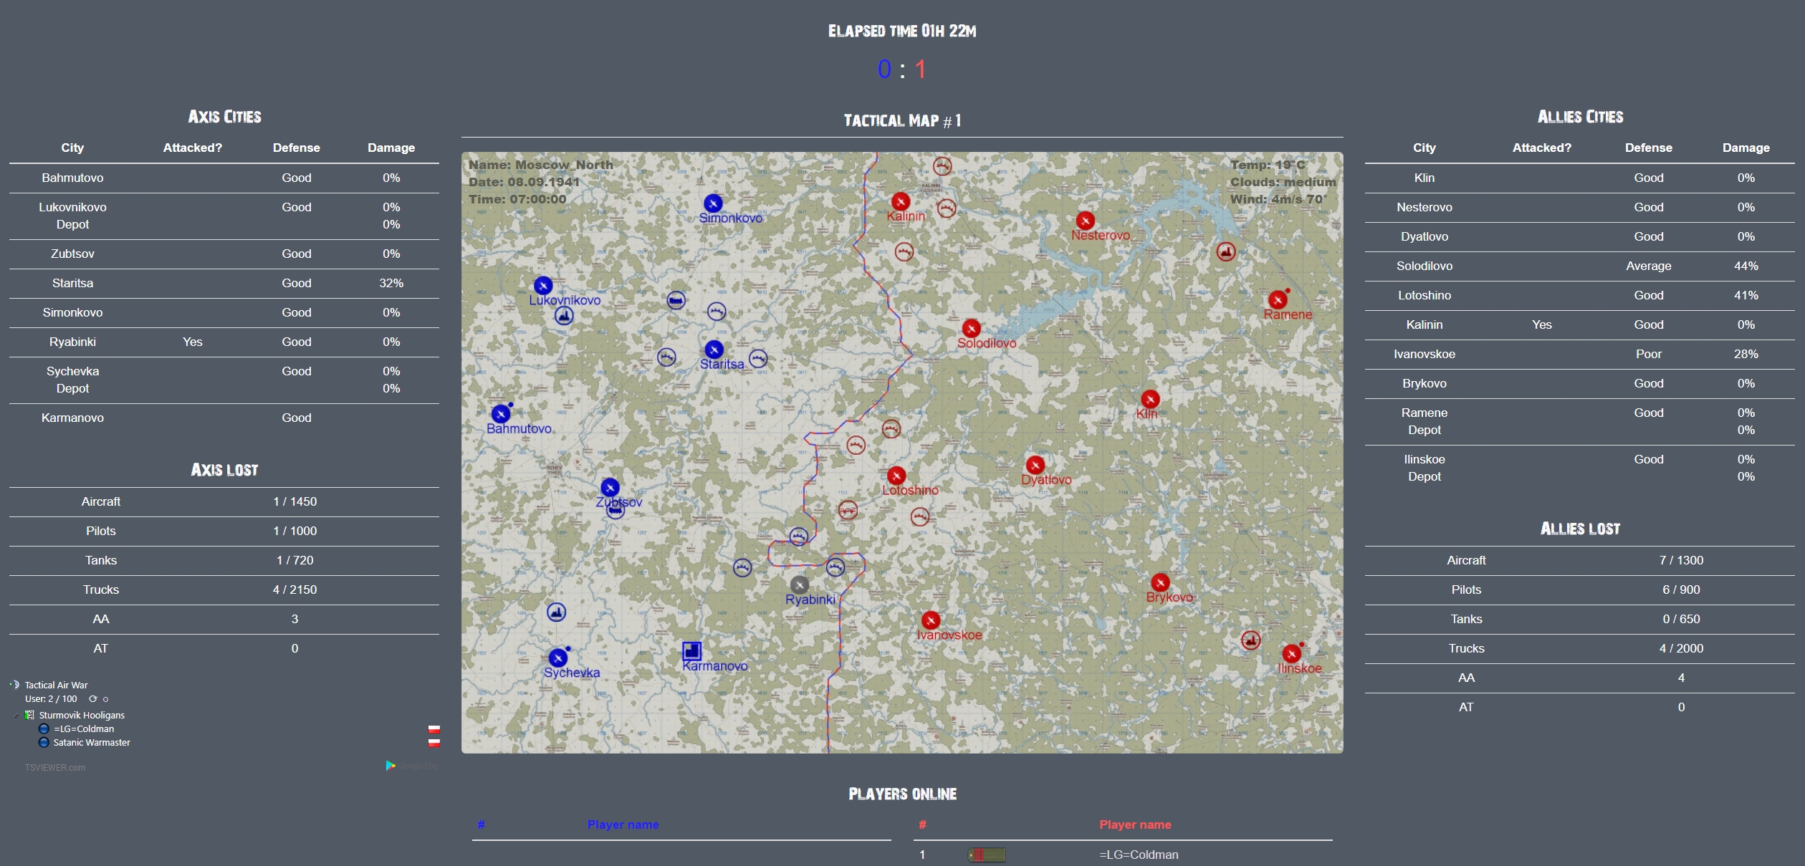Open the TSVIEWER.com link
Viewport: 1805px width, 866px height.
[x=55, y=768]
